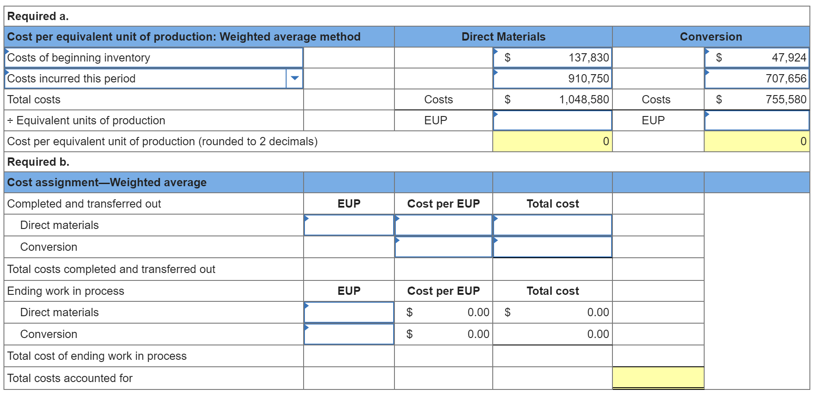Select 'Cost per EUP' header in the Ending WIP row
Viewport: 816px width, 396px height.
(x=443, y=291)
